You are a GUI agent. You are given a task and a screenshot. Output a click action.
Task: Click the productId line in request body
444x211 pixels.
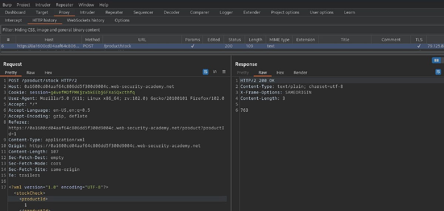point(34,199)
